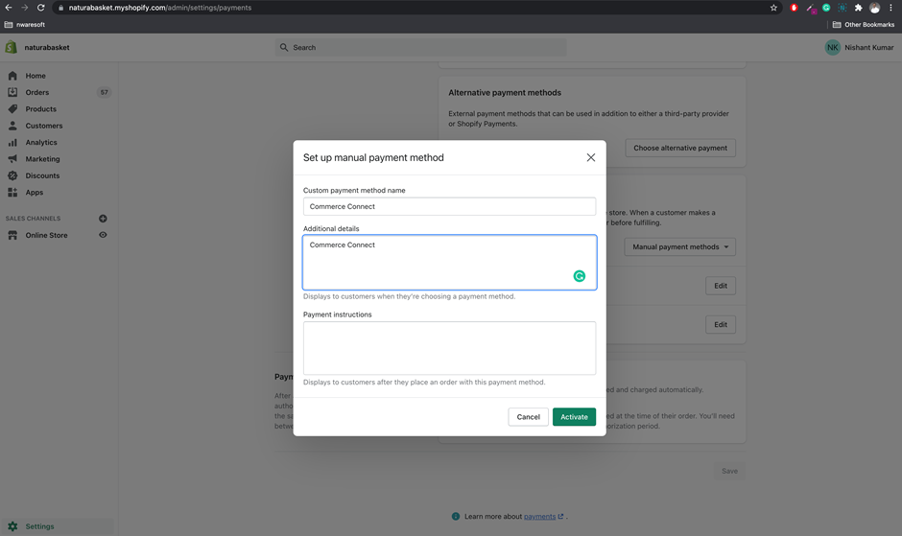Click the Payment instructions text area
Screen dimensions: 902x536
click(449, 347)
